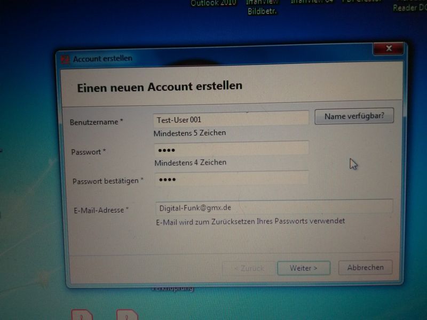Click the red app icon in title bar
This screenshot has width=427, height=320.
pos(65,60)
